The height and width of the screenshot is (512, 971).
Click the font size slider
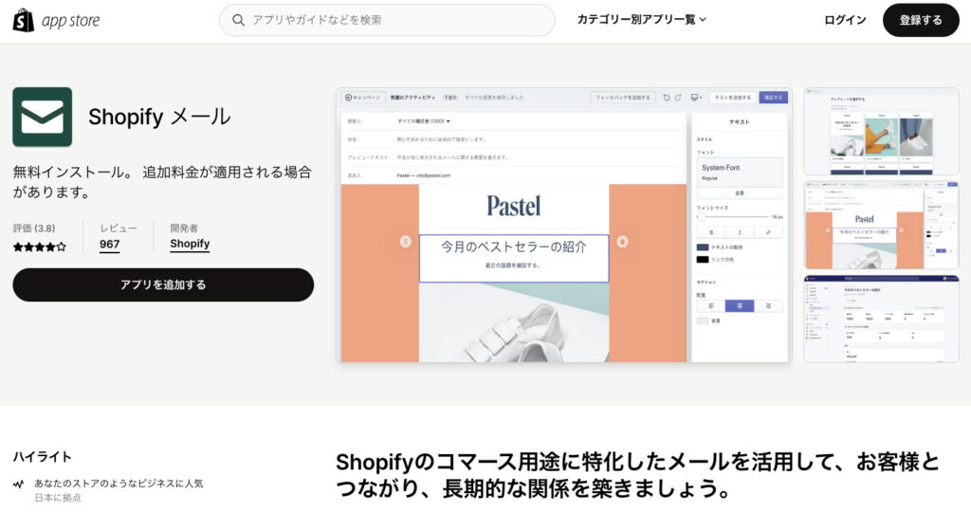(x=733, y=217)
